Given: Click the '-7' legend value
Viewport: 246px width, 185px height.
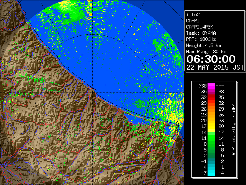Looking at the screenshot, I should pyautogui.click(x=204, y=173).
